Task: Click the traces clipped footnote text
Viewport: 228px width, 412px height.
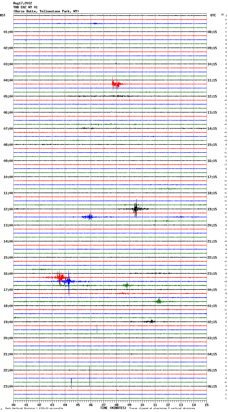Action: coord(162,409)
